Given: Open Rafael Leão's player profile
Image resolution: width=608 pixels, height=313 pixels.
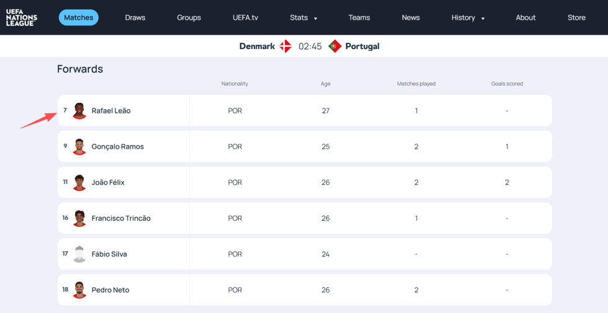Looking at the screenshot, I should click(111, 111).
